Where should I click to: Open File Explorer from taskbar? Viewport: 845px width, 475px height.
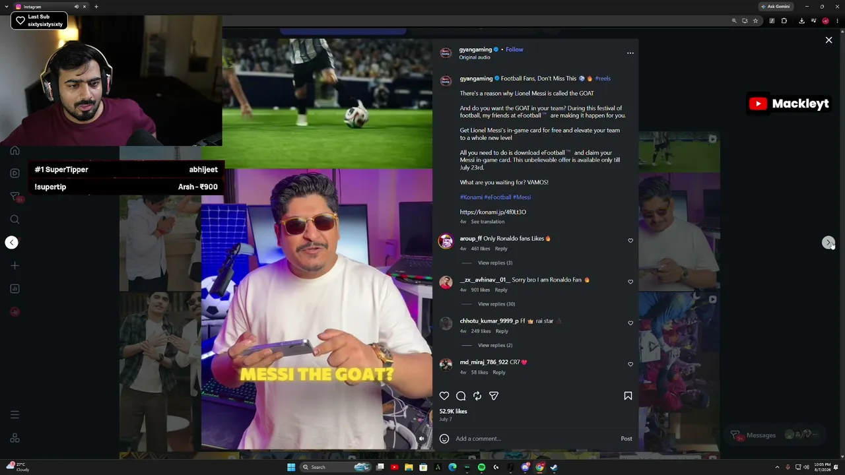pyautogui.click(x=409, y=467)
